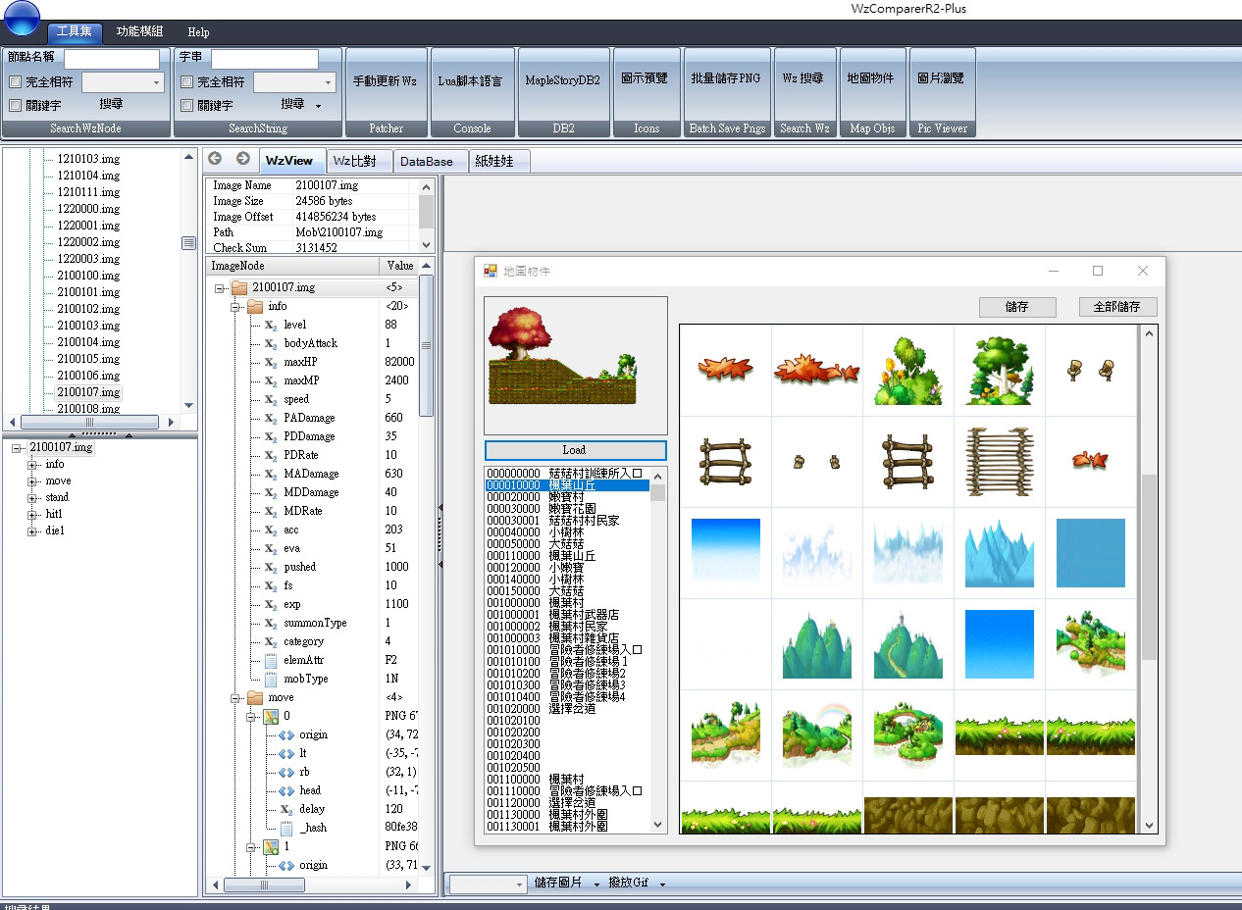Click the PNG image icon of node 1
The width and height of the screenshot is (1242, 910).
(x=272, y=846)
